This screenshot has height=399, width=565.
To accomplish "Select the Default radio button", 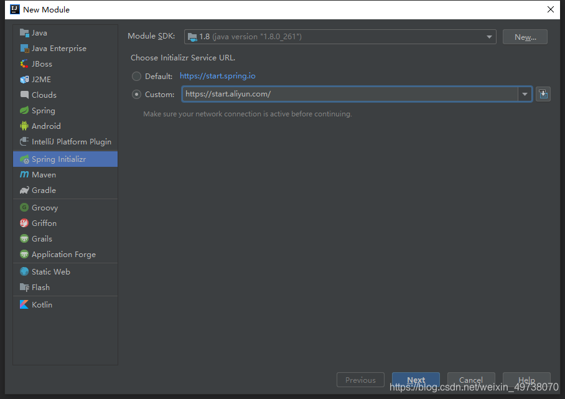I will pyautogui.click(x=136, y=76).
